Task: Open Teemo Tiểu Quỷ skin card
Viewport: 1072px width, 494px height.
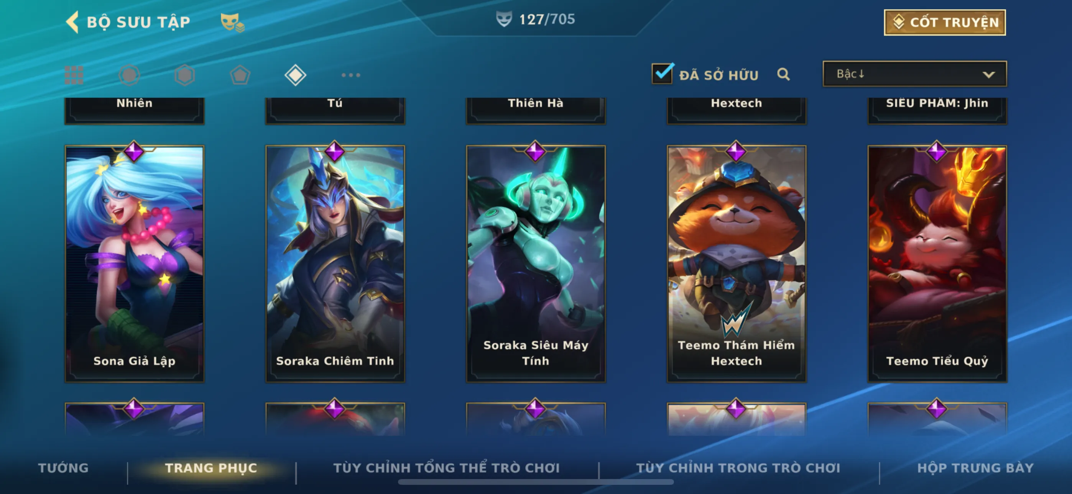Action: [937, 263]
